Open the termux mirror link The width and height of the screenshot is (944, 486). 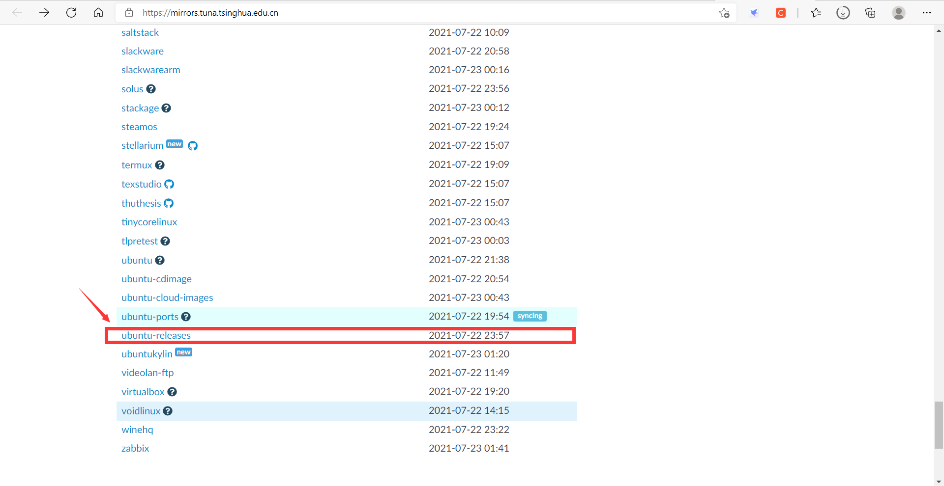137,165
